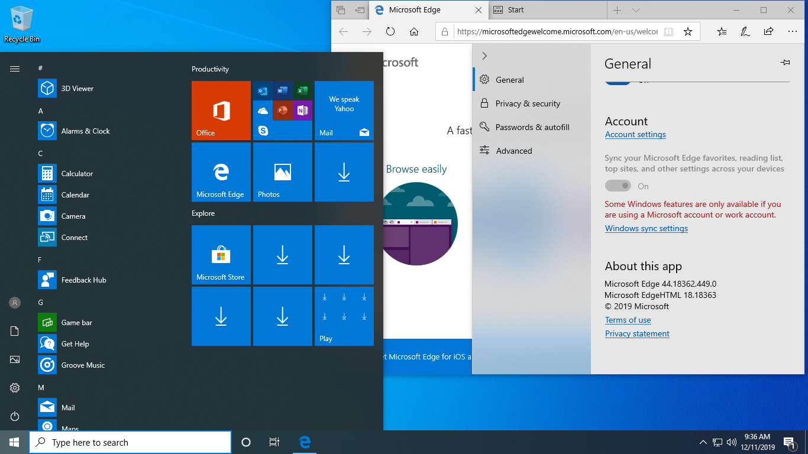Viewport: 808px width, 454px height.
Task: Click the user account icon in Start menu
Action: [x=15, y=303]
